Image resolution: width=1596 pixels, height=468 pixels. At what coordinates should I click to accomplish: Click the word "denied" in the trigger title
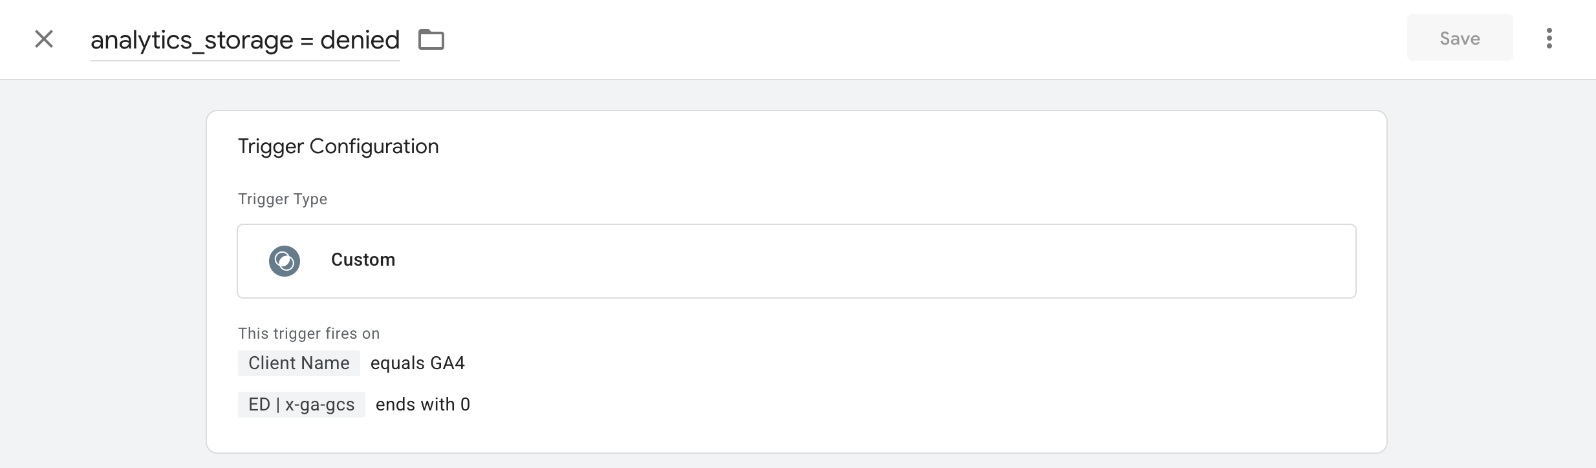pos(360,40)
